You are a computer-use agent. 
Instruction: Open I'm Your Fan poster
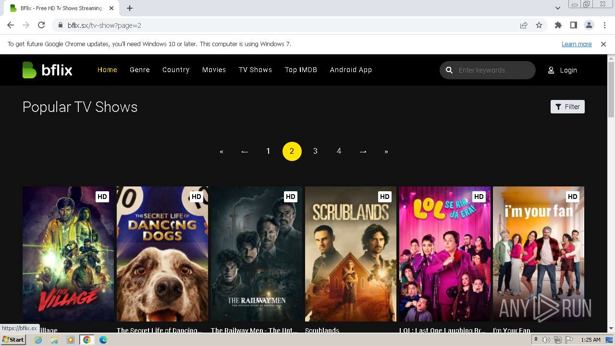pos(539,254)
